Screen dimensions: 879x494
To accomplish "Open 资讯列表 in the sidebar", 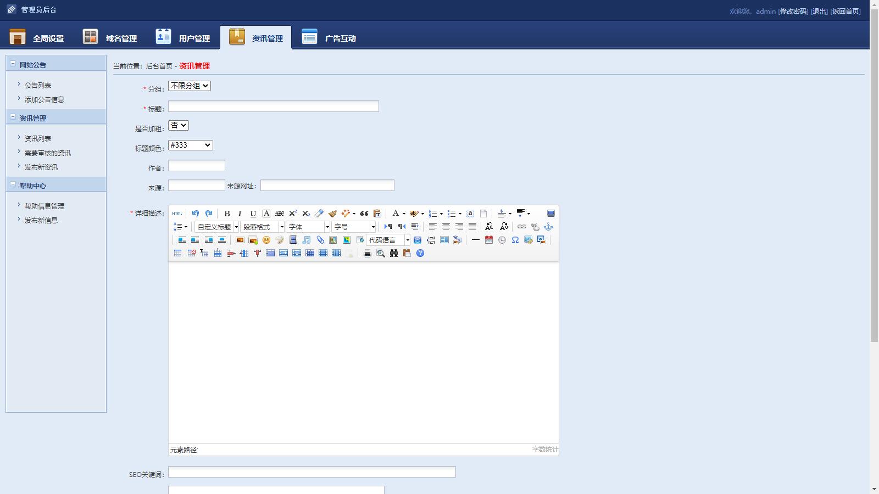I will pos(38,139).
